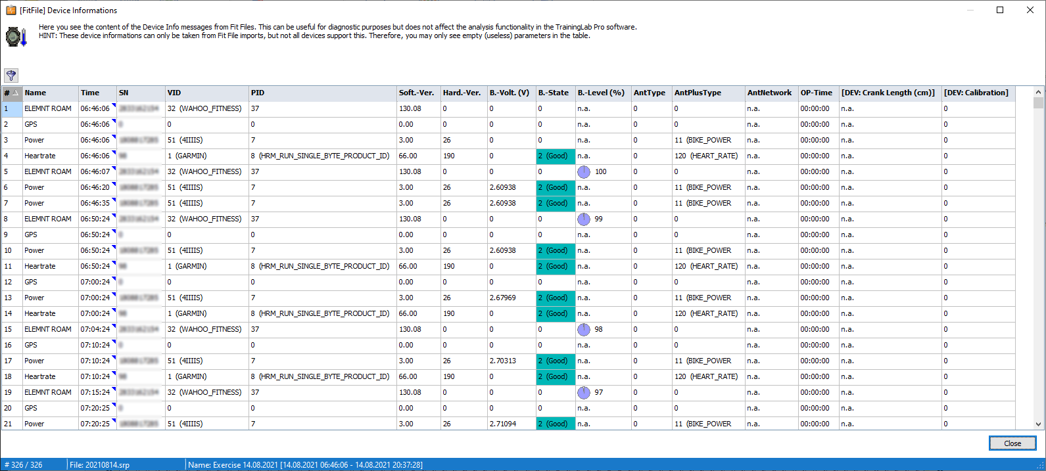Sort table by Time column header

coord(98,93)
